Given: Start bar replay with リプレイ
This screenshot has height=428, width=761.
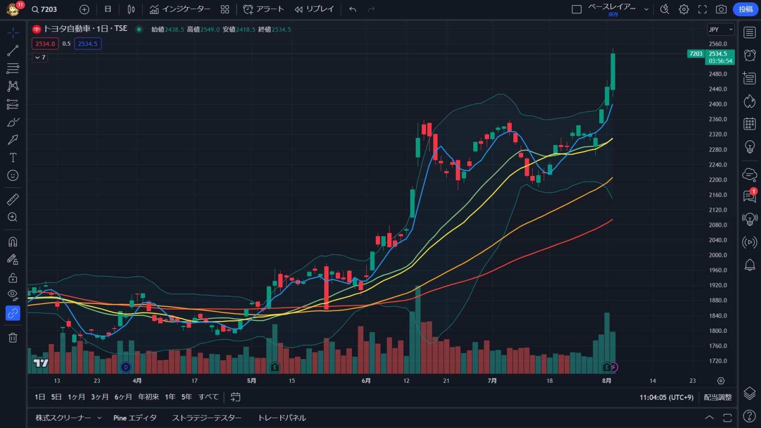Looking at the screenshot, I should coord(314,9).
